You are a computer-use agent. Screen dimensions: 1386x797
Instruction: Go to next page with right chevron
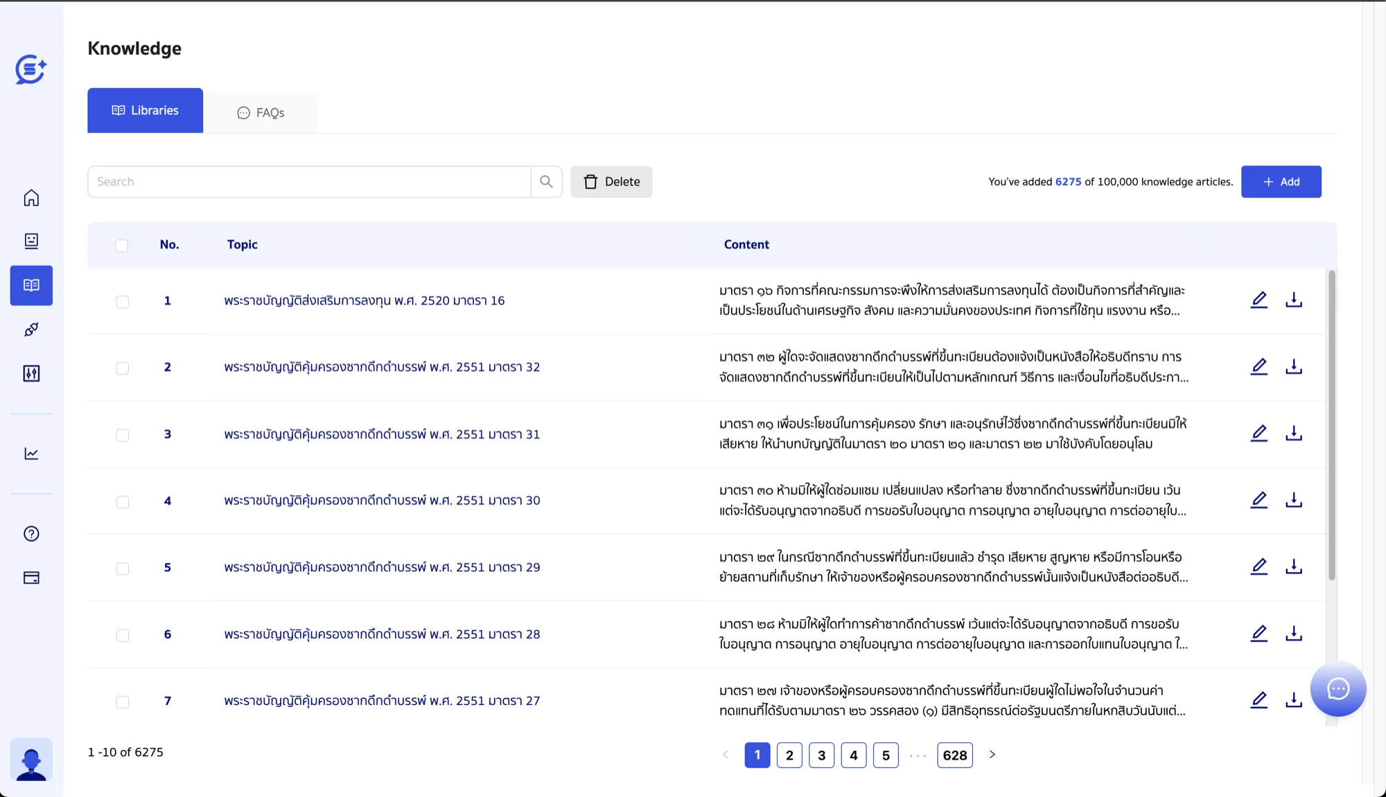coord(992,755)
